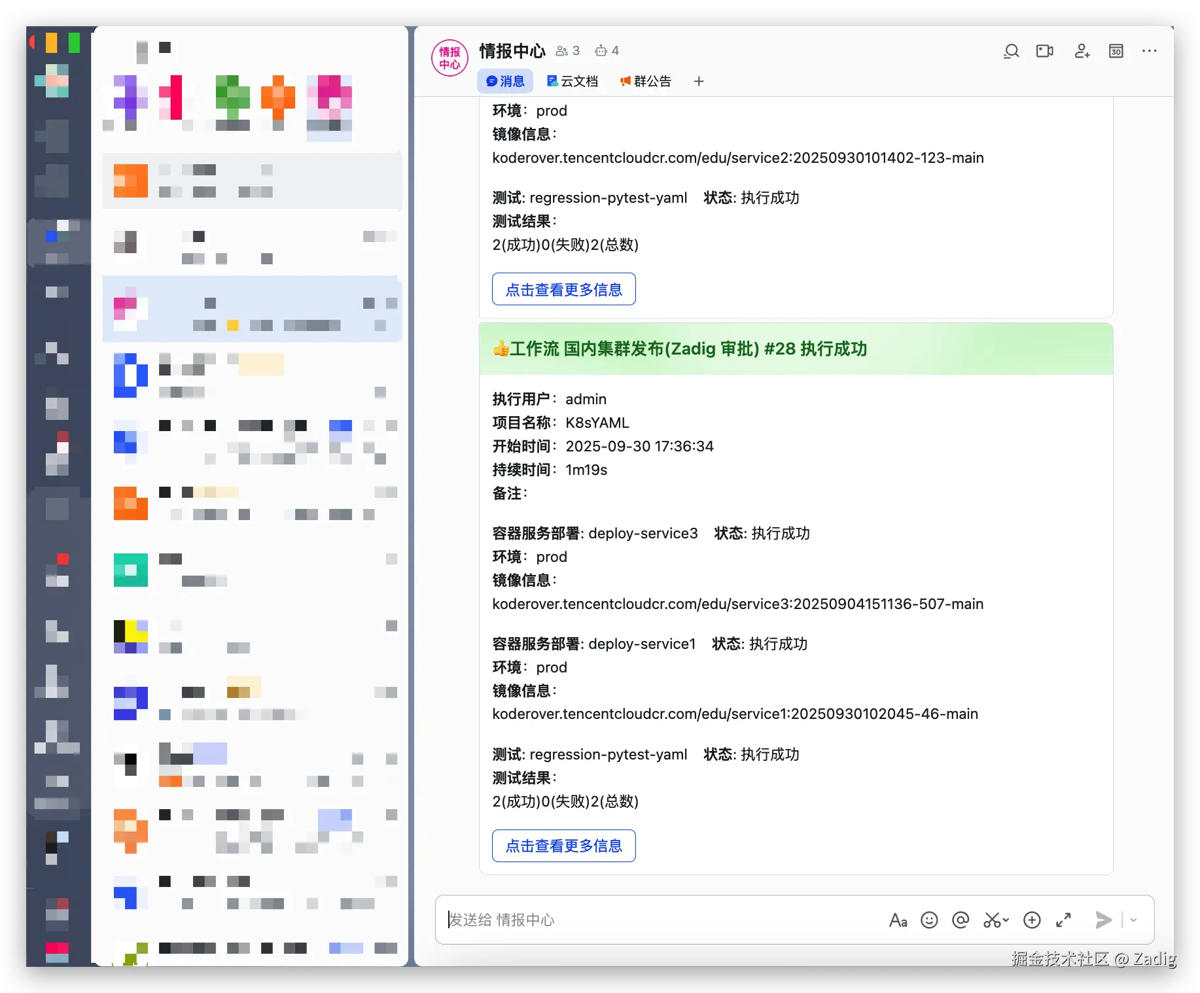Open the chat with yellow and black avatar

click(252, 636)
